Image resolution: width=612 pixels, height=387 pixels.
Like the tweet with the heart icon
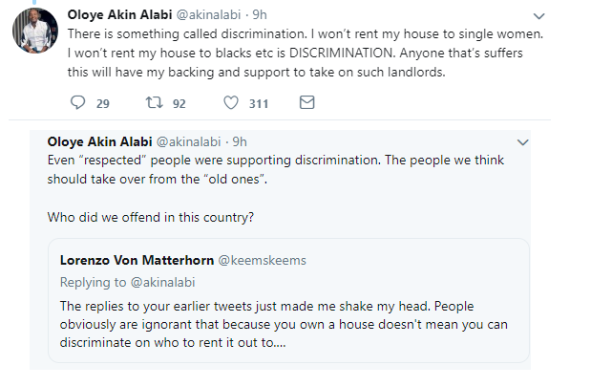point(230,103)
